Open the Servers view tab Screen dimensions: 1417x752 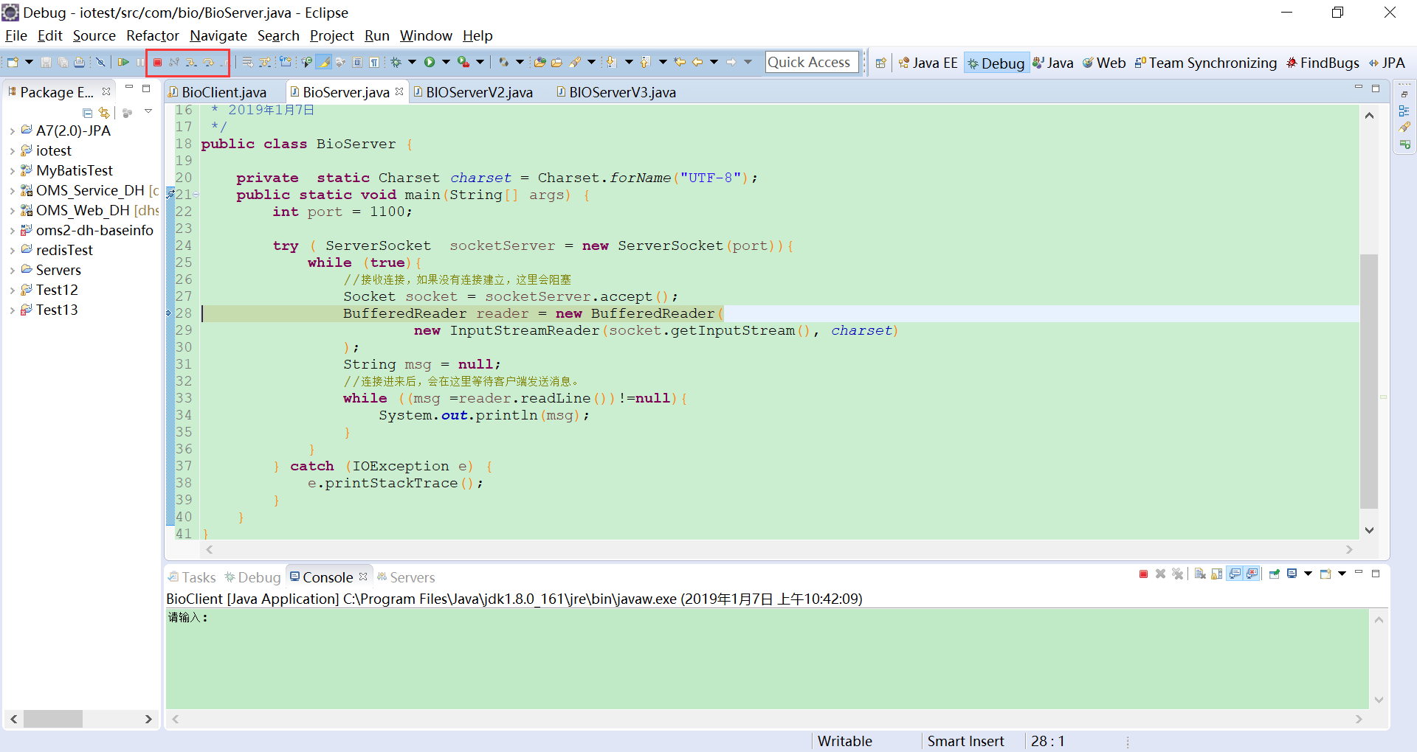click(405, 577)
